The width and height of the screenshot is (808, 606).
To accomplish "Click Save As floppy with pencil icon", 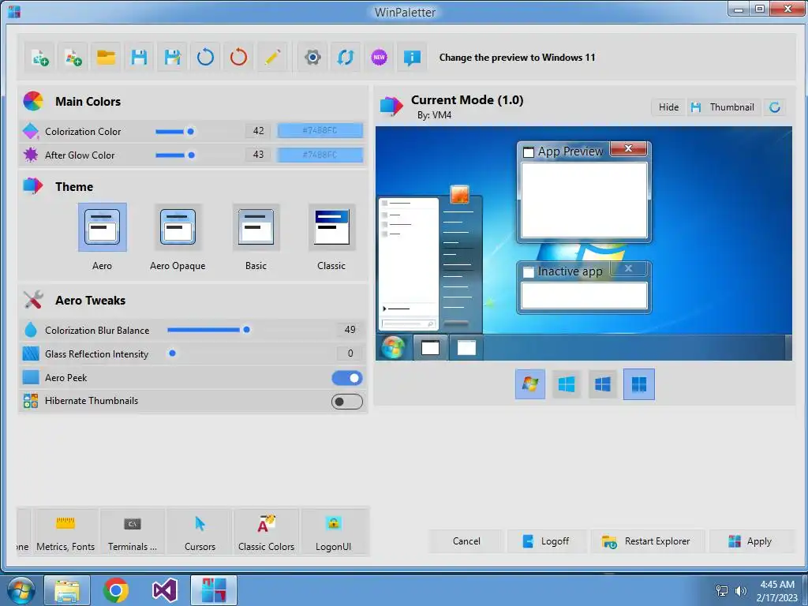I will coord(172,57).
